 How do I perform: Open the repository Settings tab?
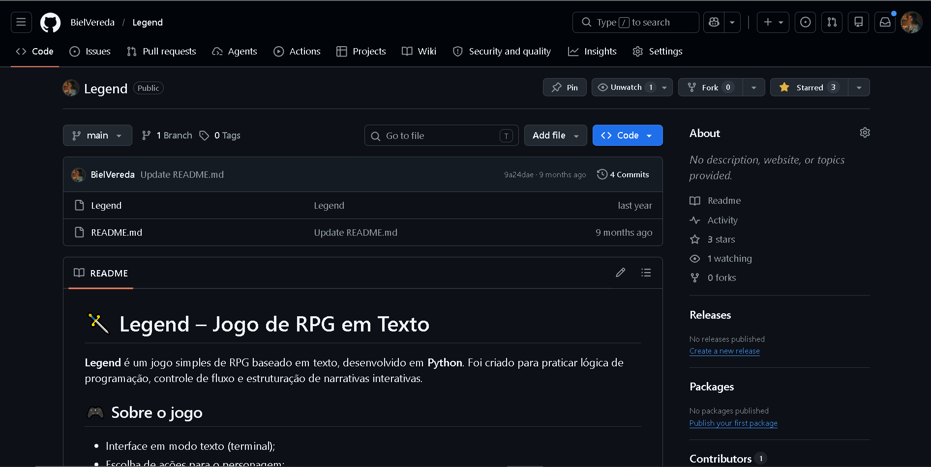(658, 52)
